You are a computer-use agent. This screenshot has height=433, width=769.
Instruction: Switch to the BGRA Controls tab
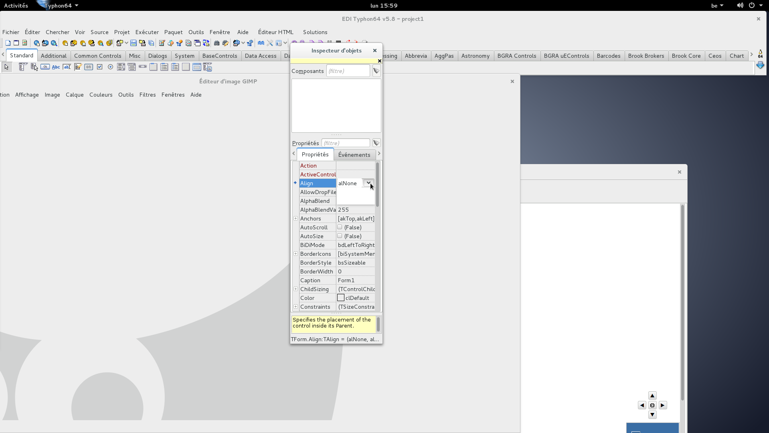[516, 56]
